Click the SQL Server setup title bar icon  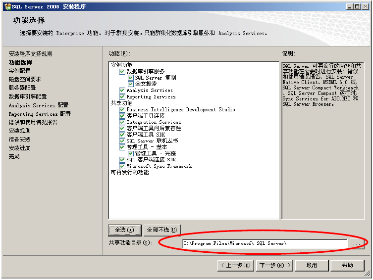pyautogui.click(x=7, y=6)
